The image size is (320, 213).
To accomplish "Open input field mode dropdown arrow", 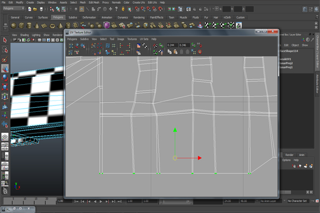I will (x=213, y=9).
